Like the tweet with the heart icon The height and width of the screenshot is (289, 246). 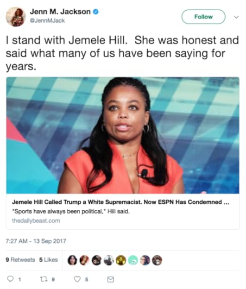point(77,279)
